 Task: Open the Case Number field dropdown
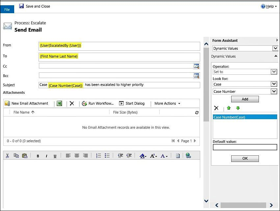pyautogui.click(x=245, y=92)
